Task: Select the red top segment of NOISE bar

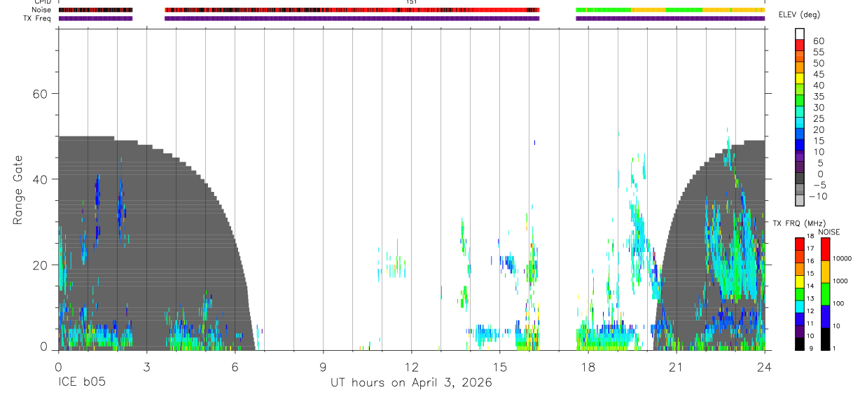Action: [x=825, y=249]
